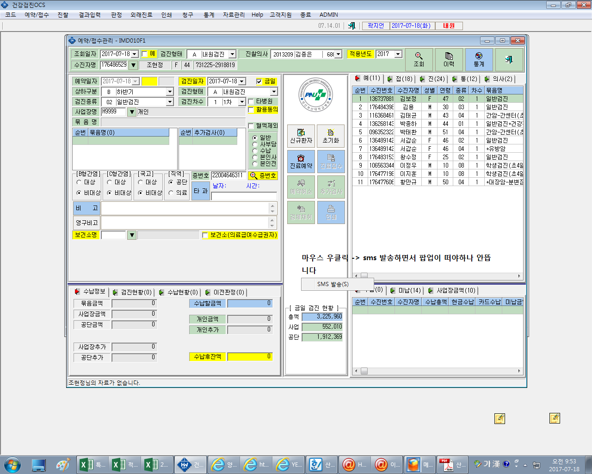Open the 결과입력 menu
This screenshot has height=474, width=592.
pyautogui.click(x=90, y=15)
